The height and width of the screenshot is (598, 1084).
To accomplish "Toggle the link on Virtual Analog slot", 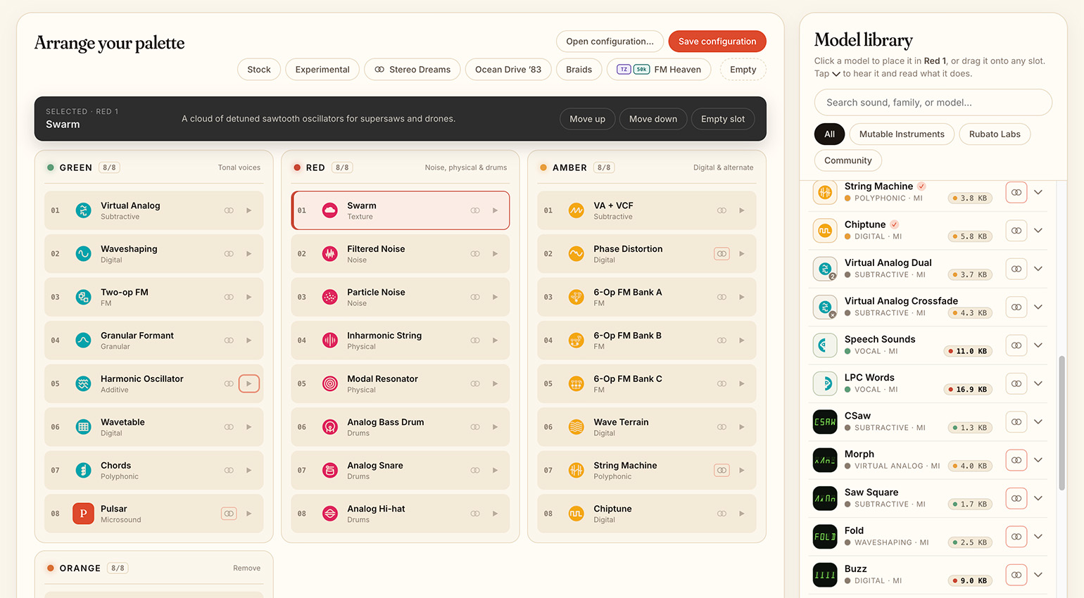I will tap(229, 210).
